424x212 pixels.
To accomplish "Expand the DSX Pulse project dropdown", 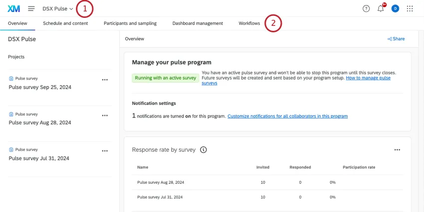I will [x=58, y=8].
